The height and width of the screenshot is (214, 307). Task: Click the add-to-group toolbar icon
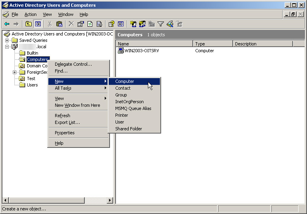(179, 24)
